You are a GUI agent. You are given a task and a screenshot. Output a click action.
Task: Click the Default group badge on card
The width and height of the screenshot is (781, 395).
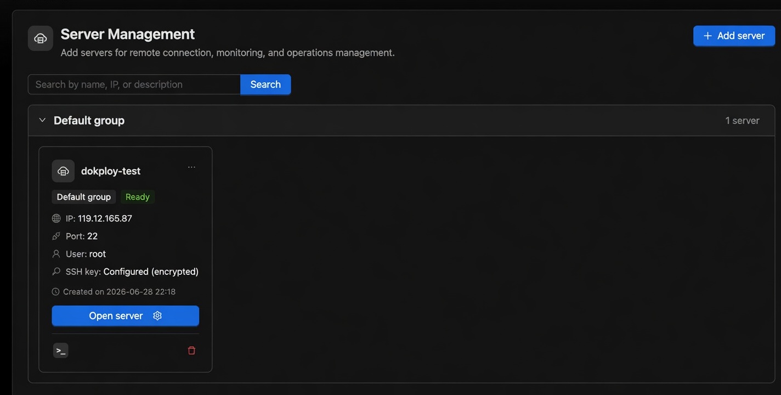pos(84,197)
